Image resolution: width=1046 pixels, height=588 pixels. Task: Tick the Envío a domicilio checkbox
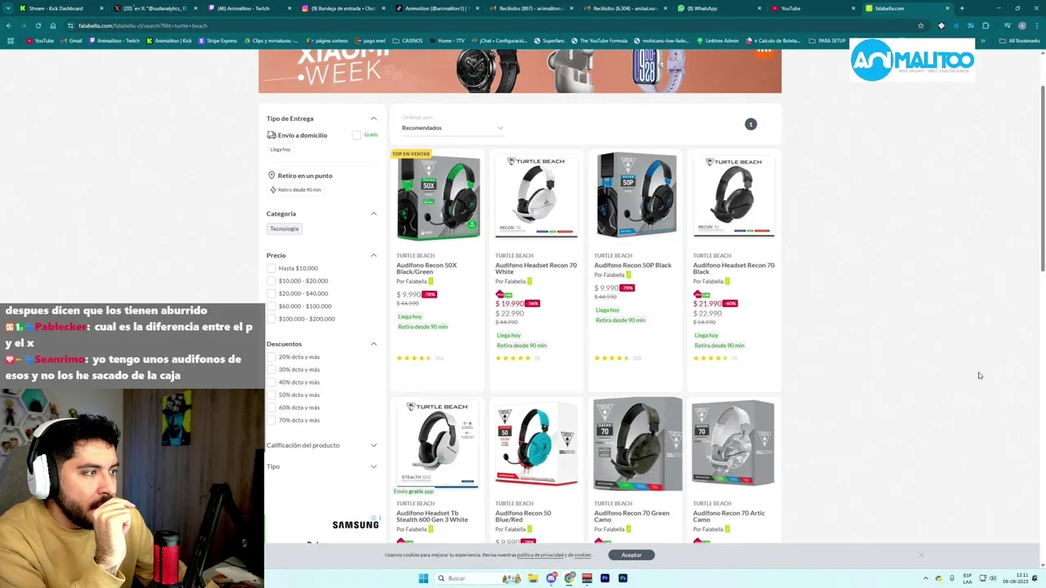356,135
